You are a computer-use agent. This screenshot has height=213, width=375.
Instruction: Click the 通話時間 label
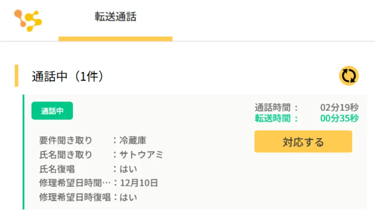tap(277, 108)
